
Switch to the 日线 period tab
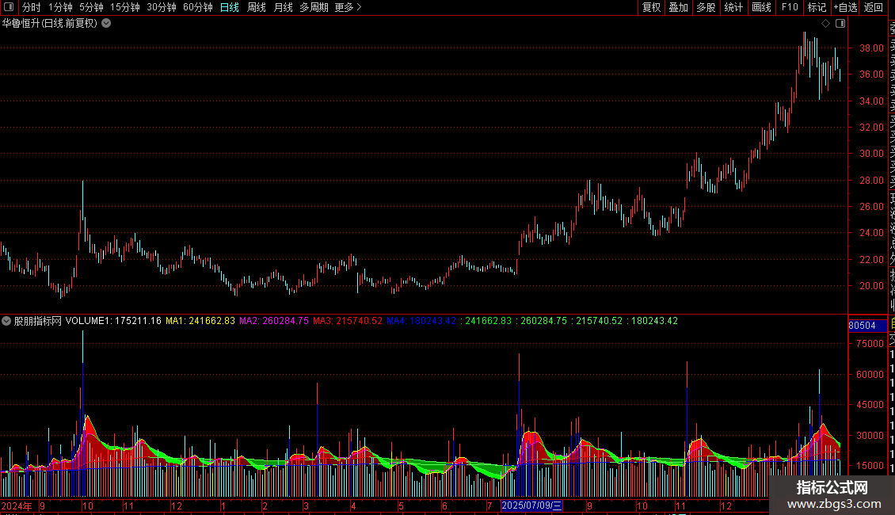(230, 7)
